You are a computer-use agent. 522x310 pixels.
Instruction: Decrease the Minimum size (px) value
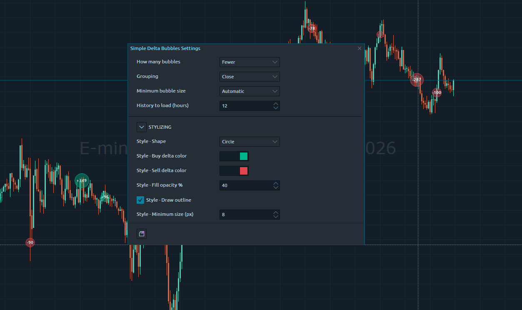point(276,217)
